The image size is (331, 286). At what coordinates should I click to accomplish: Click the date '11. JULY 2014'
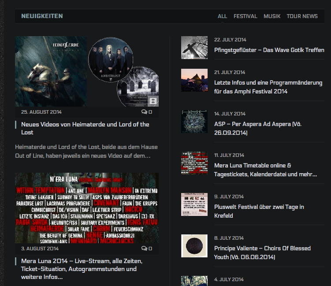coord(229,155)
